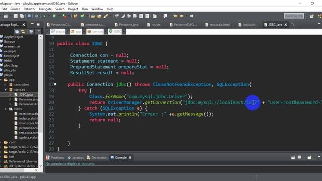Maximize the Package Explorer panel
The height and width of the screenshot is (181, 322).
(38, 24)
